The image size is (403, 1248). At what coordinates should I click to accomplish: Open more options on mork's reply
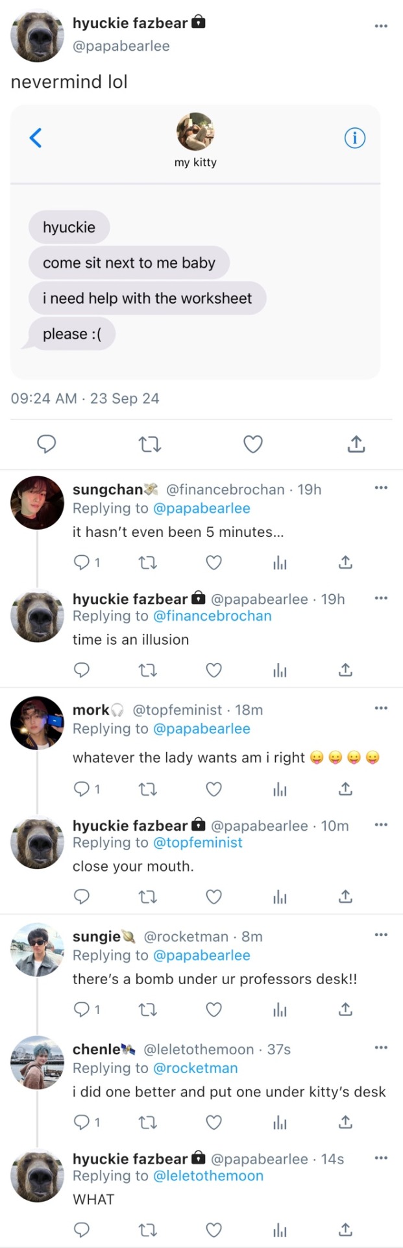381,708
